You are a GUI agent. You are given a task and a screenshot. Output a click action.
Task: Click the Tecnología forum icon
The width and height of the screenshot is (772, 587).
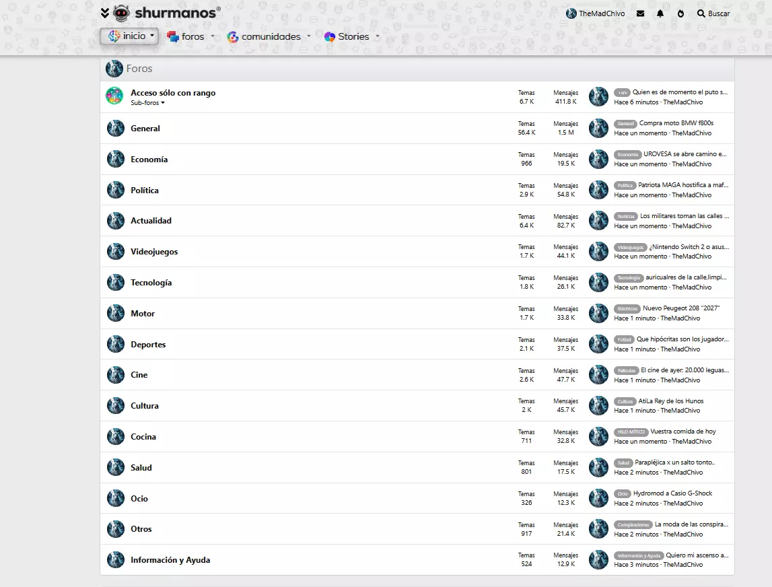click(x=116, y=283)
